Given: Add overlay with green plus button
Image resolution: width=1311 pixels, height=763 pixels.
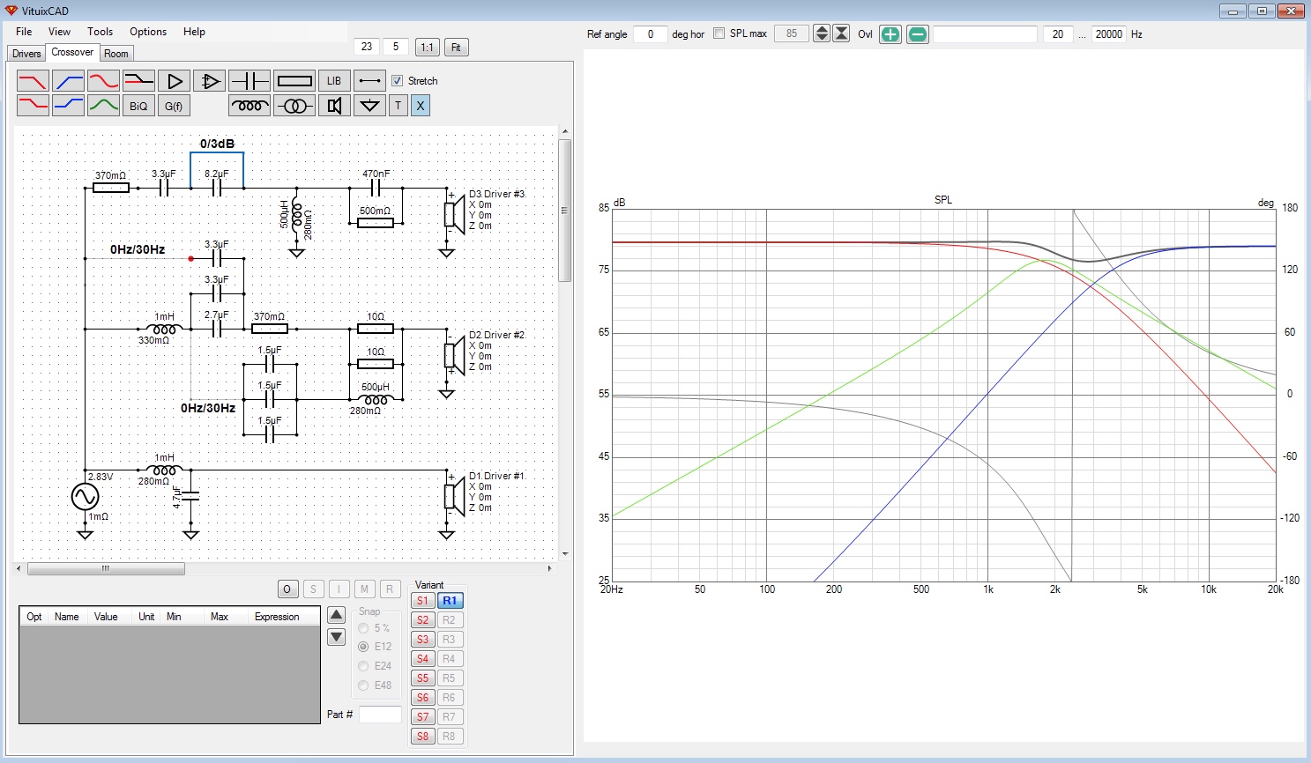Looking at the screenshot, I should (890, 34).
